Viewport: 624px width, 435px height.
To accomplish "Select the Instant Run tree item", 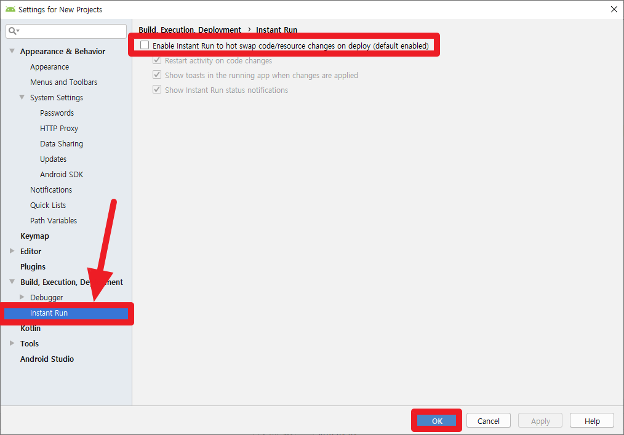I will pyautogui.click(x=66, y=313).
